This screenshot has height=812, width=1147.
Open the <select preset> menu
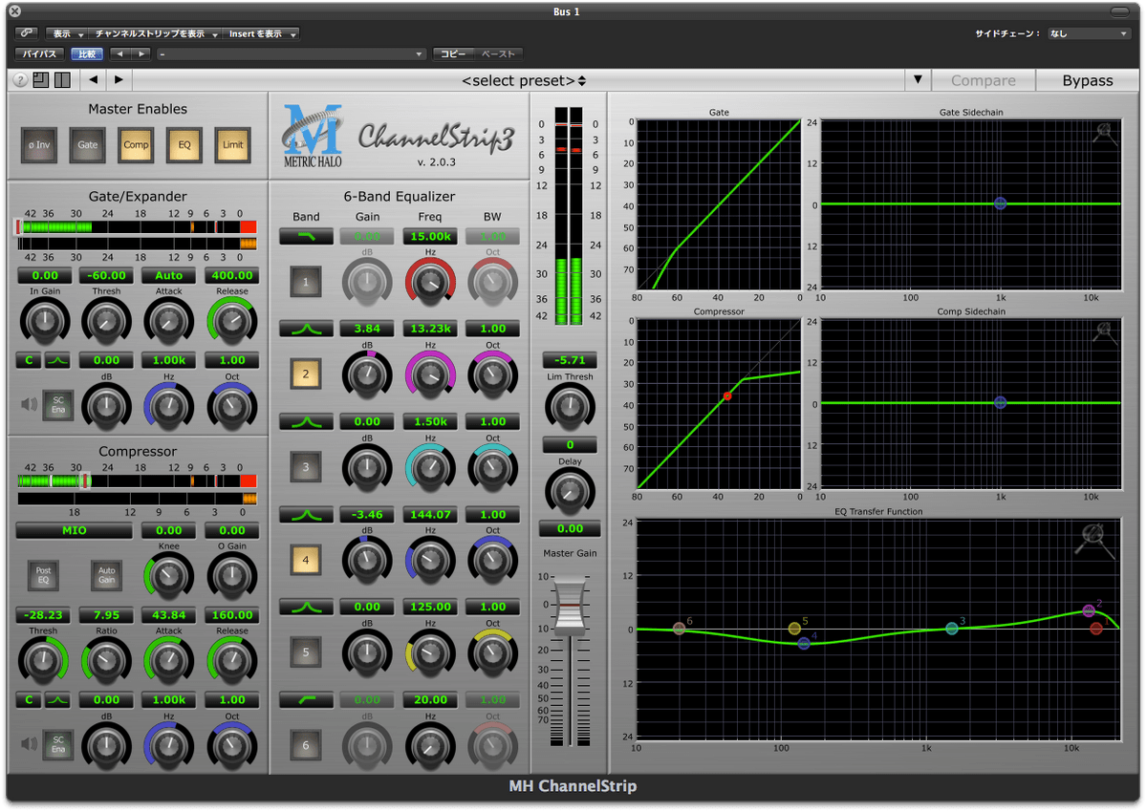pos(524,80)
